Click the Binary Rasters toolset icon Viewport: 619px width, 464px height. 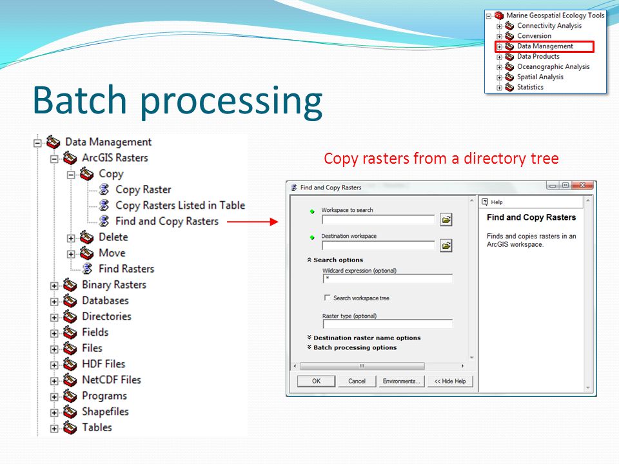pyautogui.click(x=70, y=284)
